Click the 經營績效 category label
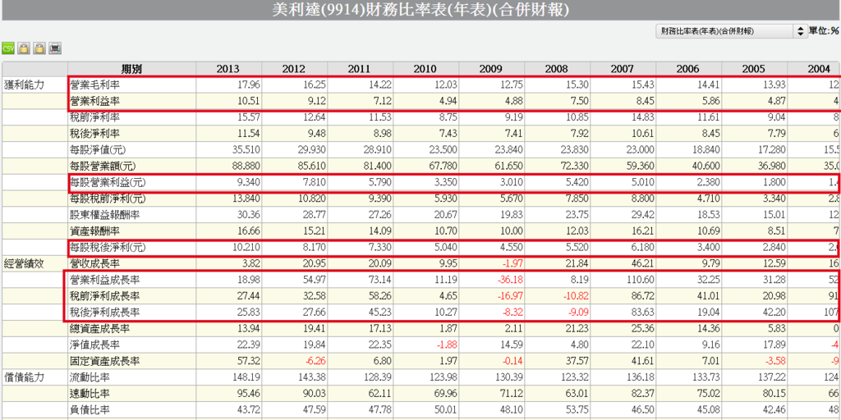 [x=23, y=263]
